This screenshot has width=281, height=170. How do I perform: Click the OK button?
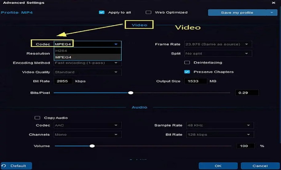(x=218, y=166)
